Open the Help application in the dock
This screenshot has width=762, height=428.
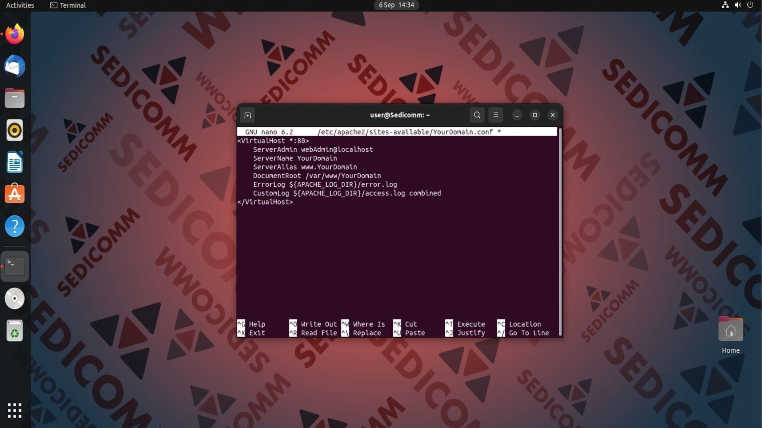(15, 226)
